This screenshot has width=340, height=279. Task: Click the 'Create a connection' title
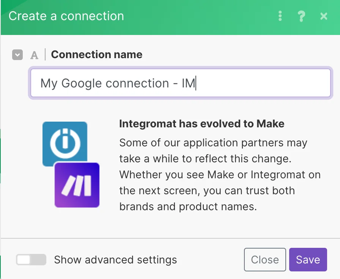(66, 16)
